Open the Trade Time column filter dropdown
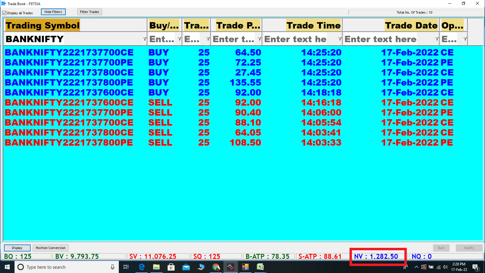This screenshot has height=273, width=485. pos(340,39)
